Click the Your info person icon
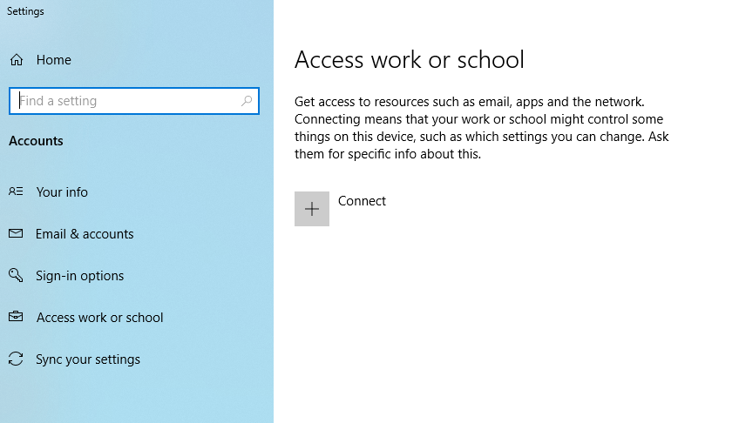Image resolution: width=739 pixels, height=423 pixels. [x=16, y=191]
